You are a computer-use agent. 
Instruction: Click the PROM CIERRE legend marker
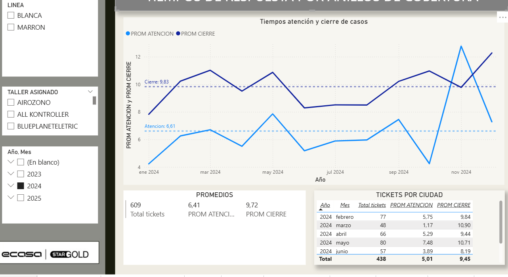coord(178,34)
